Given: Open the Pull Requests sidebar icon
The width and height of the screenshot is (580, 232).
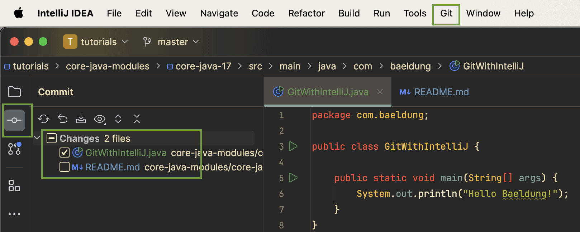Looking at the screenshot, I should pyautogui.click(x=14, y=148).
